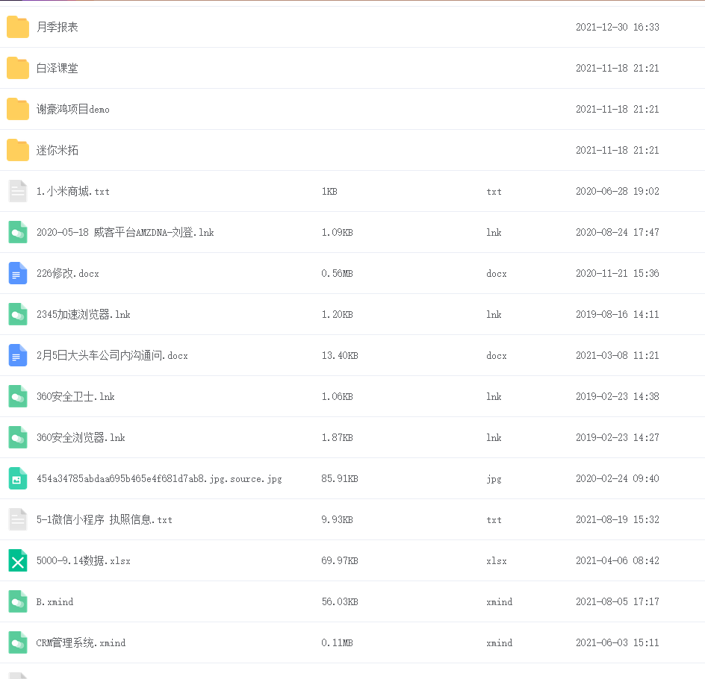Screen dimensions: 705x679
Task: Click the 85.91KB size value
Action: pyautogui.click(x=340, y=479)
